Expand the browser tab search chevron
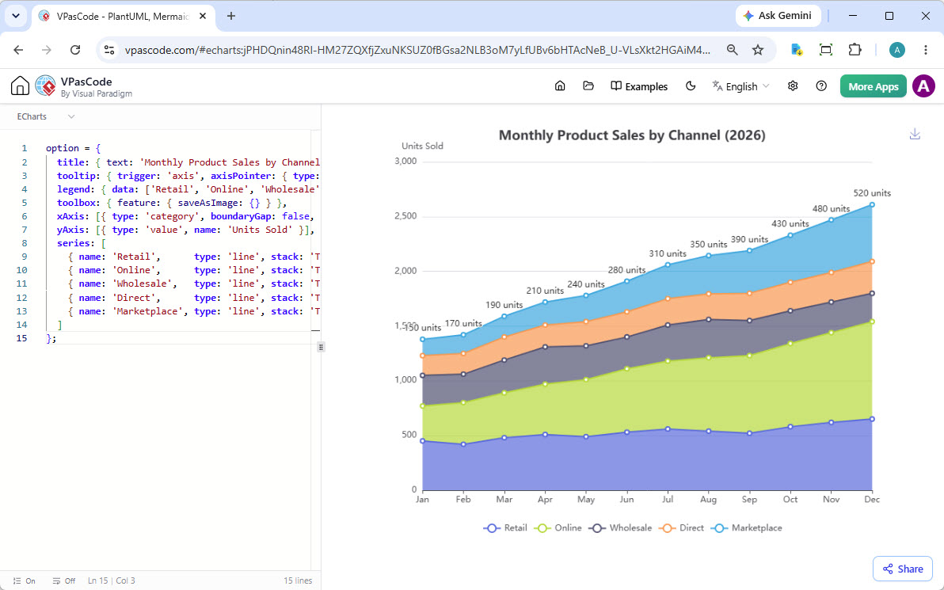Image resolution: width=944 pixels, height=590 pixels. [16, 17]
